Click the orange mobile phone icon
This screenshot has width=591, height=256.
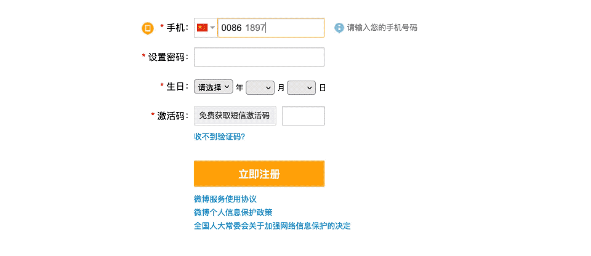(x=148, y=28)
